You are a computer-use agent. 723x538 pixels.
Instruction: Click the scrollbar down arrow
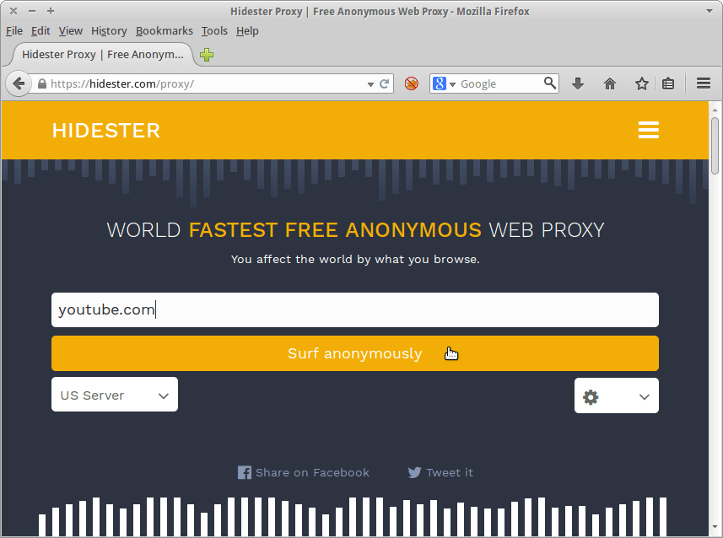tap(715, 526)
